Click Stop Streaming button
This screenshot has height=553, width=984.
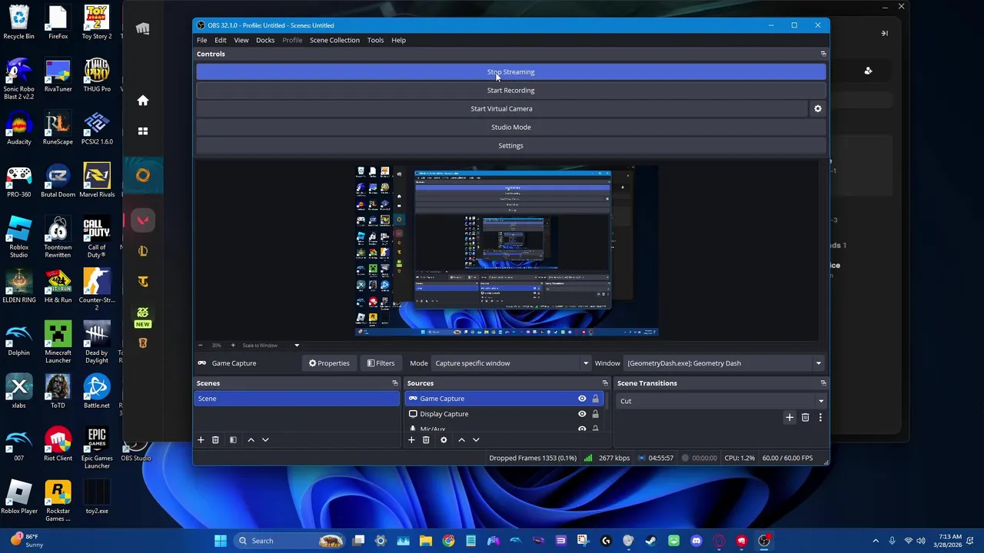(510, 72)
